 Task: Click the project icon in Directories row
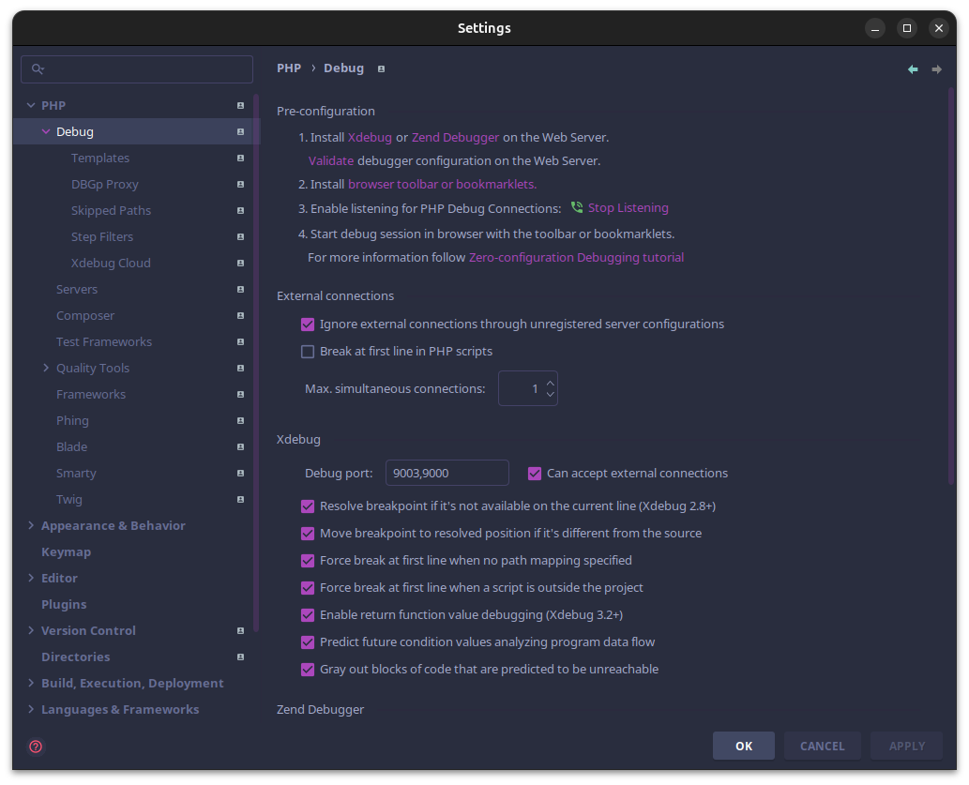pyautogui.click(x=240, y=657)
